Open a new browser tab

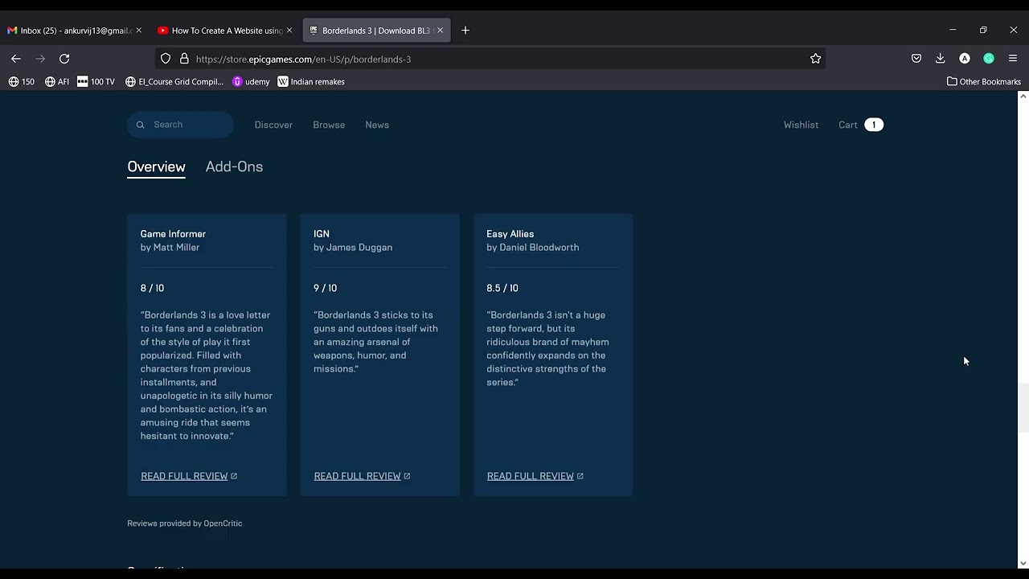465,31
